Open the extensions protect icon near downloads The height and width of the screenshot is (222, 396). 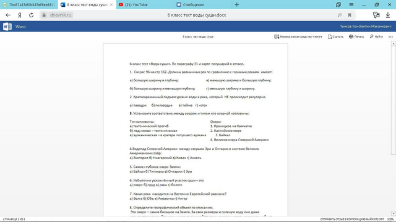(x=376, y=15)
